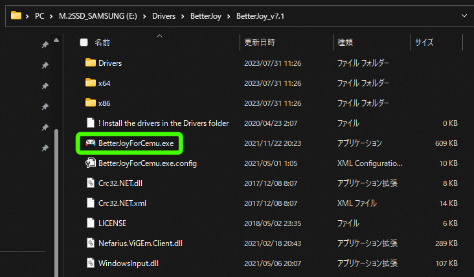This screenshot has height=277, width=474.
Task: Select WindowsInput.dll file name
Action: click(128, 263)
